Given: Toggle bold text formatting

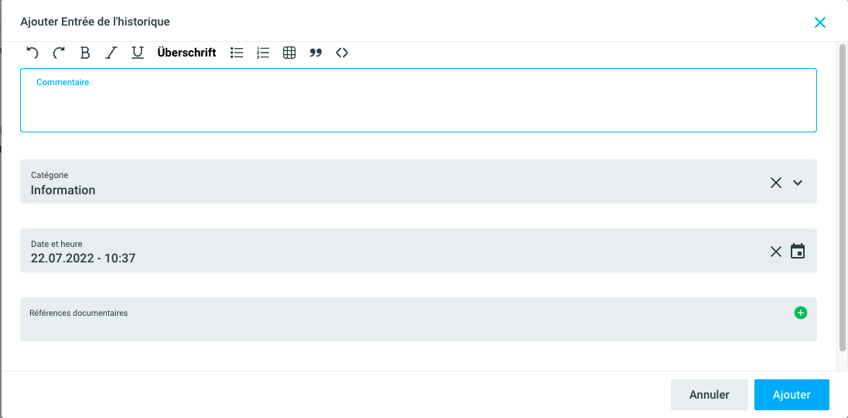Looking at the screenshot, I should click(85, 53).
